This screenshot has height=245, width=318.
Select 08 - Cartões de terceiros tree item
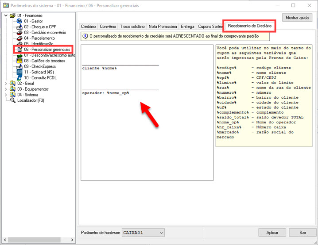pos(44,61)
